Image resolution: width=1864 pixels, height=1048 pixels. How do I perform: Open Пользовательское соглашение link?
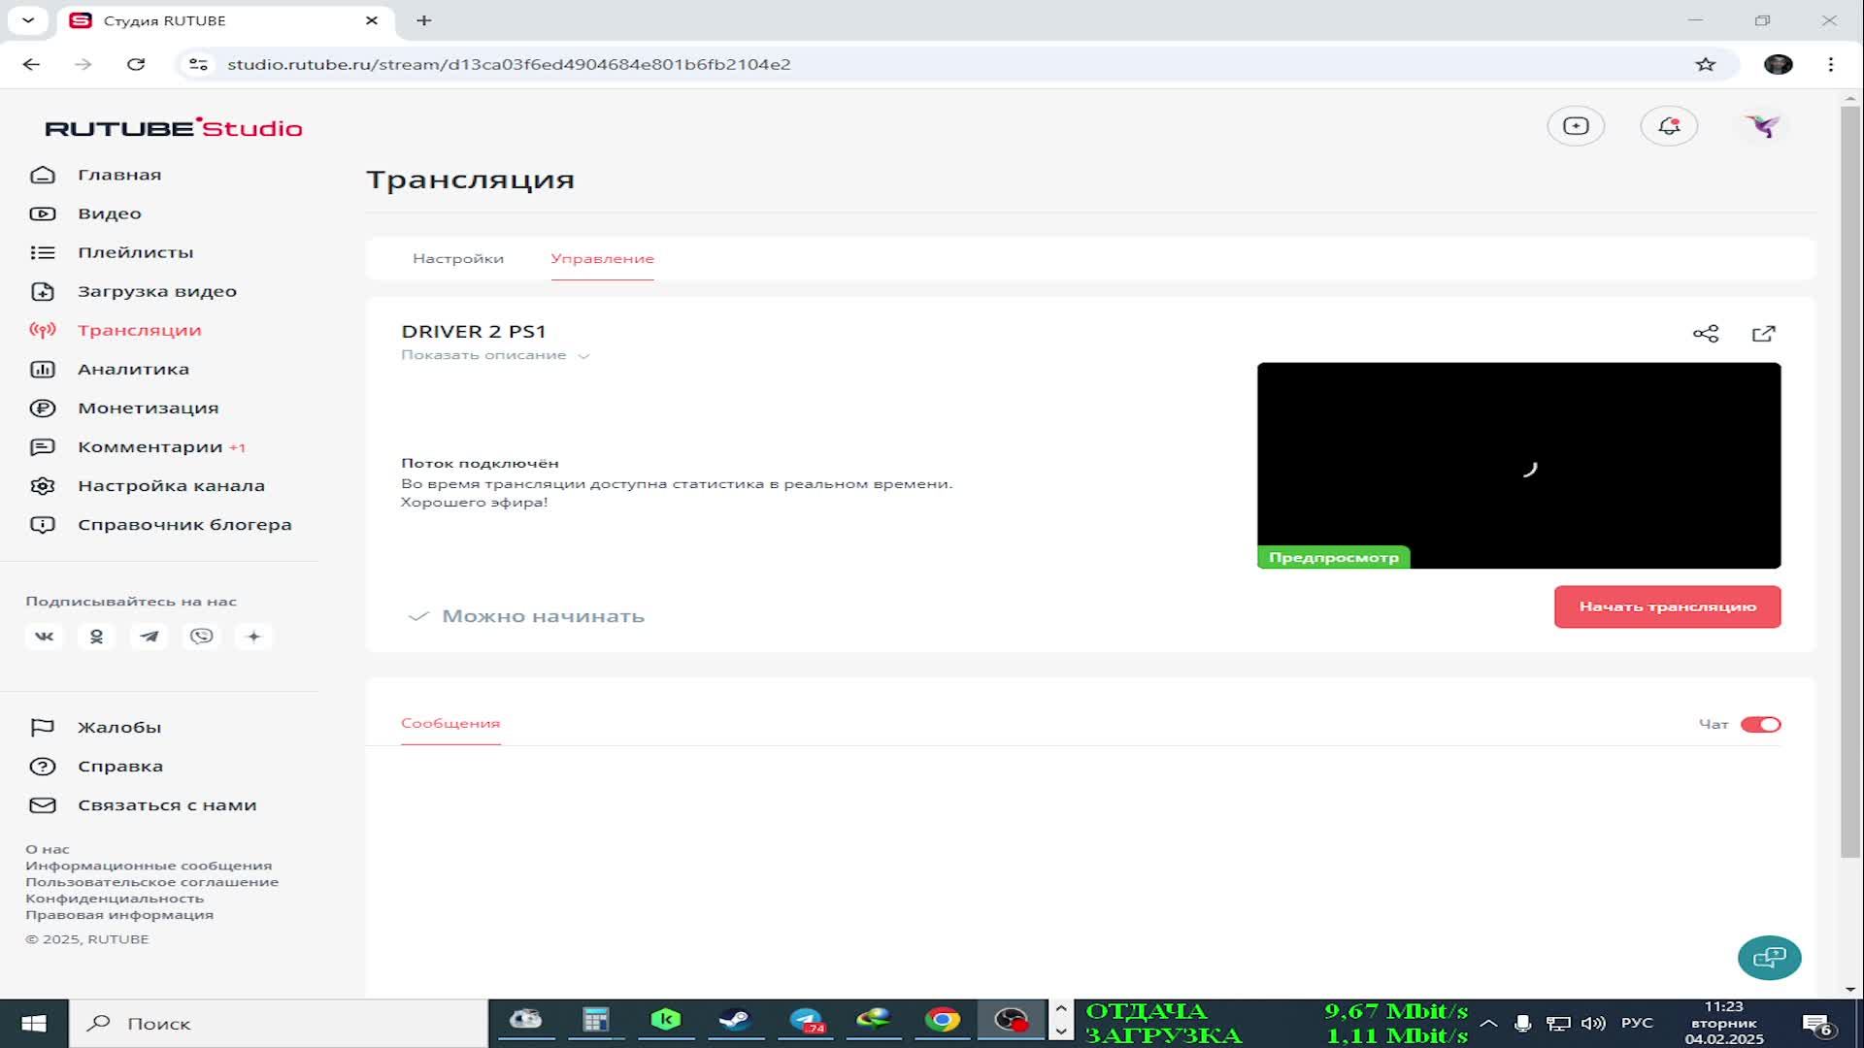coord(151,882)
